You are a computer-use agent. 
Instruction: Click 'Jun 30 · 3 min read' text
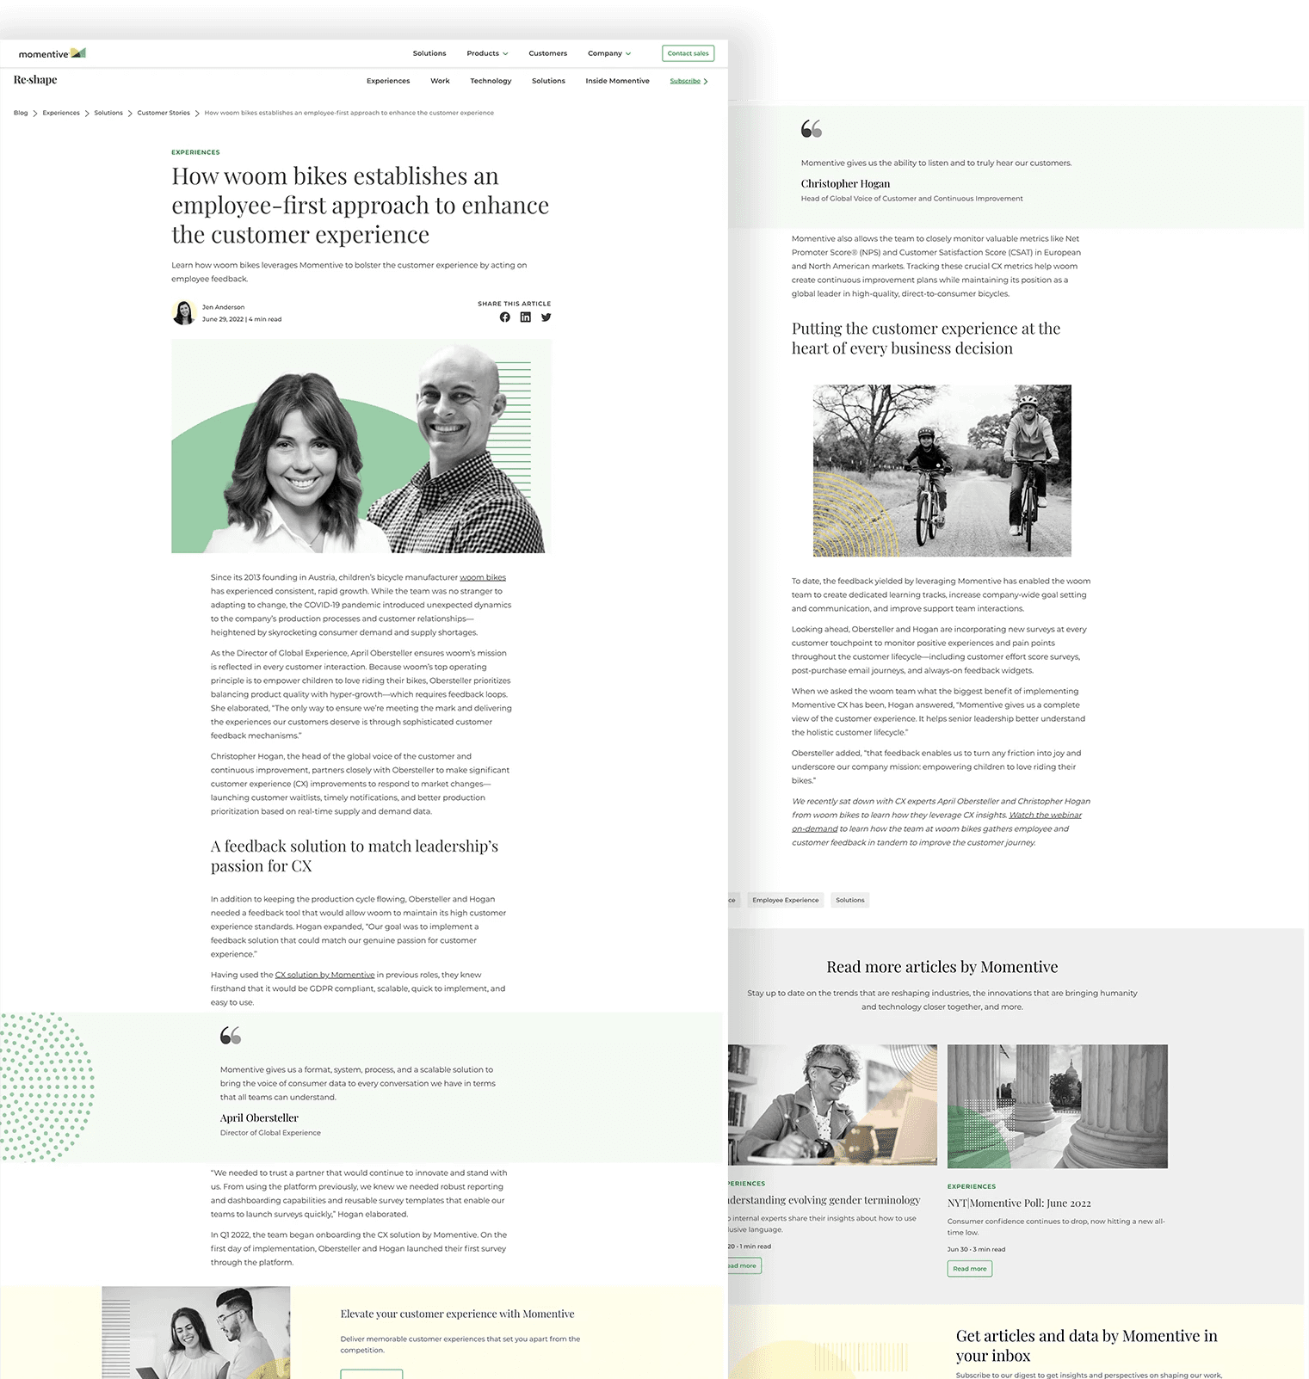click(976, 1249)
